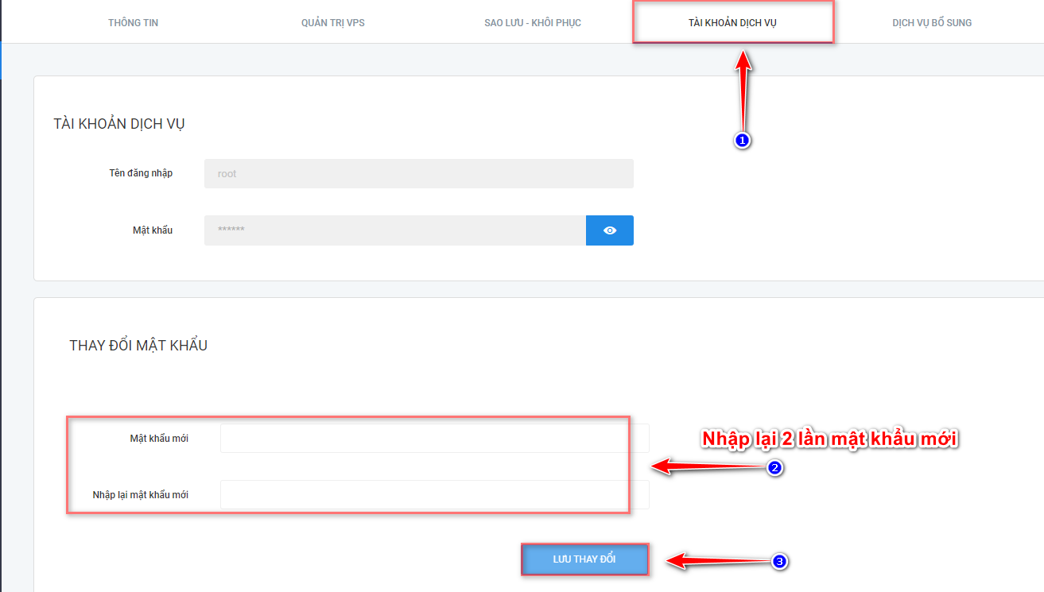This screenshot has width=1044, height=592.
Task: Click the Tên đăng nhập label
Action: click(x=141, y=173)
